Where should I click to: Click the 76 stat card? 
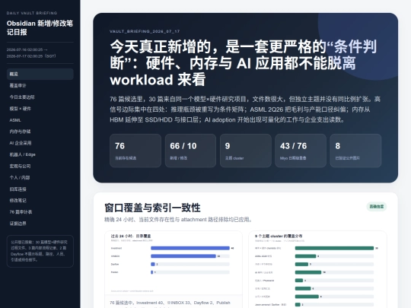[135, 151]
